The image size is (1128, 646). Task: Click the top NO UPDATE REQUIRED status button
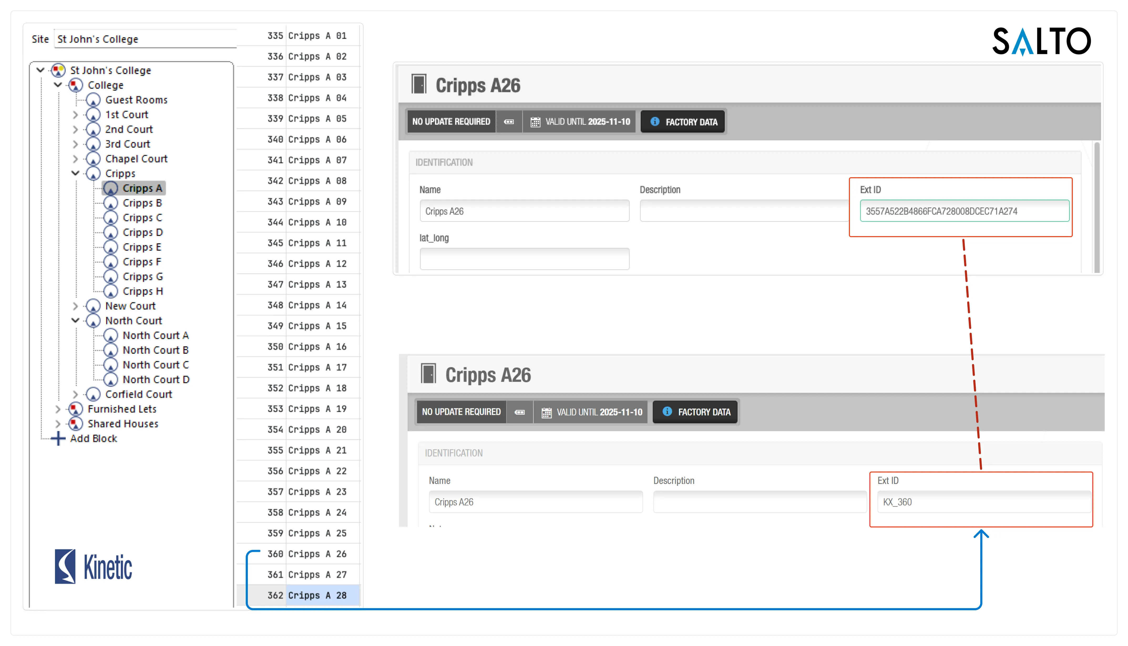tap(451, 121)
